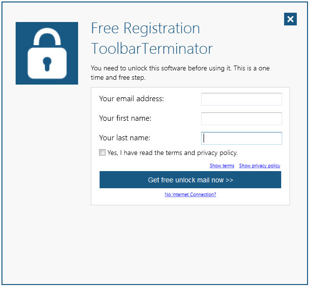Follow the No Internet Connection? link
The width and height of the screenshot is (309, 286).
tap(190, 195)
